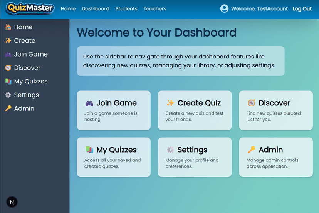This screenshot has width=319, height=213.
Task: Click the Log Out link
Action: (302, 9)
